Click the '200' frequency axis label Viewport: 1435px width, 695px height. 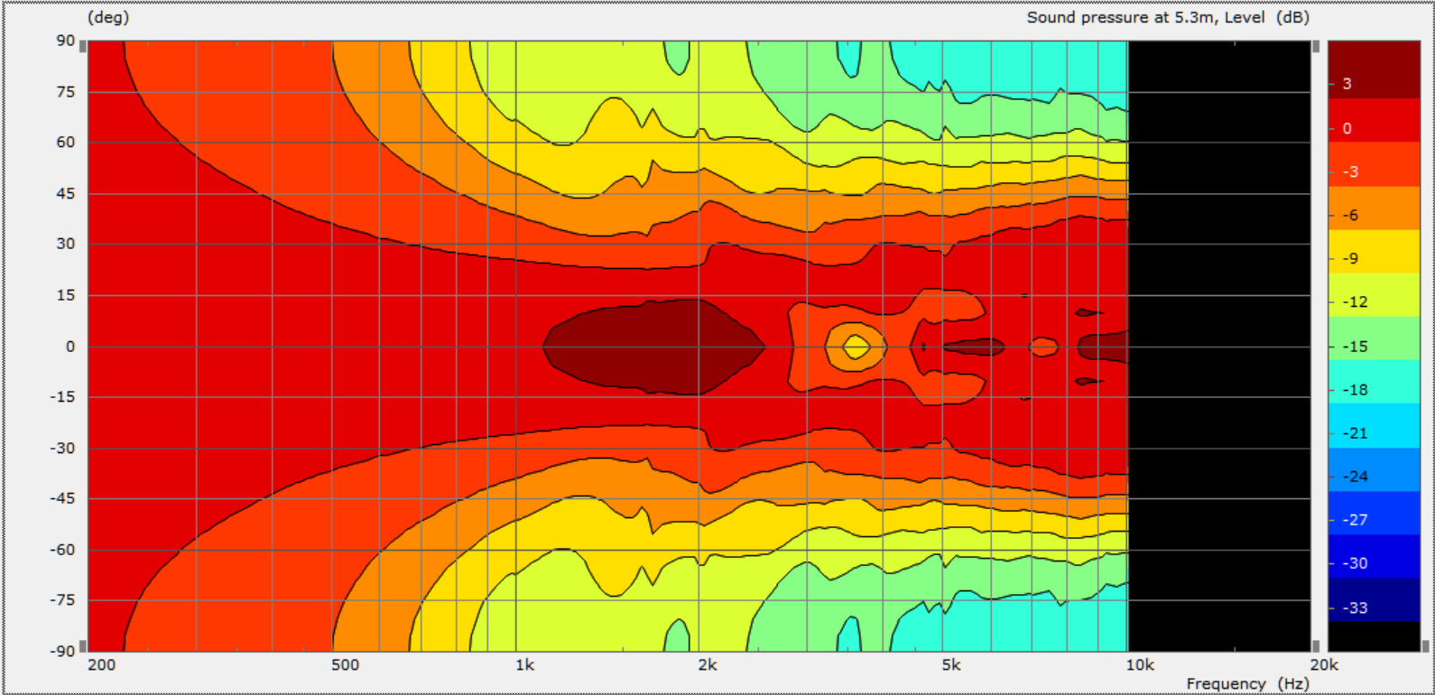102,665
